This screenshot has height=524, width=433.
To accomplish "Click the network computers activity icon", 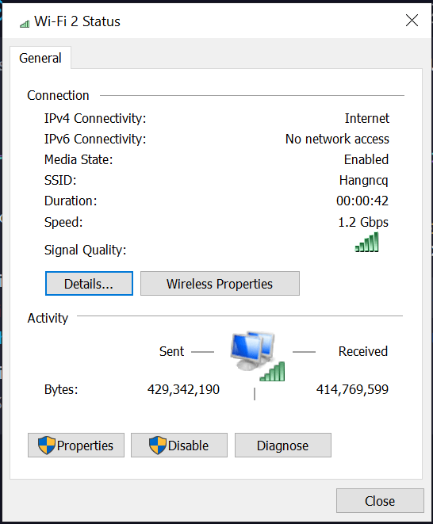I will 258,356.
